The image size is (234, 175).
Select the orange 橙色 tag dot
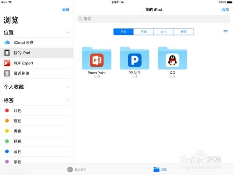[x=7, y=120]
